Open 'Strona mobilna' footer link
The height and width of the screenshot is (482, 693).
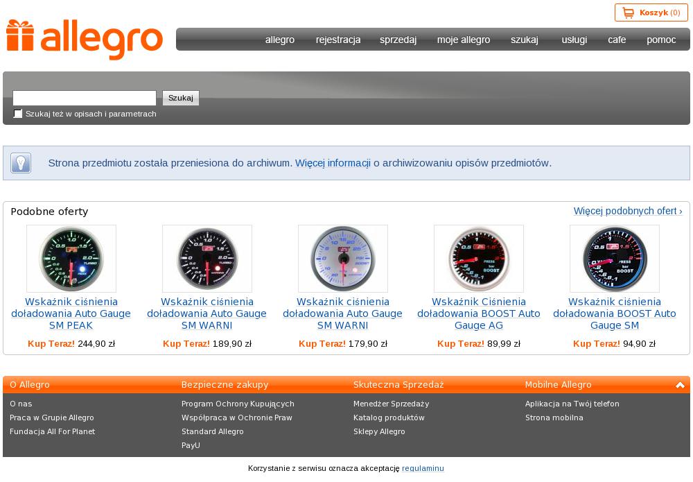pos(554,418)
